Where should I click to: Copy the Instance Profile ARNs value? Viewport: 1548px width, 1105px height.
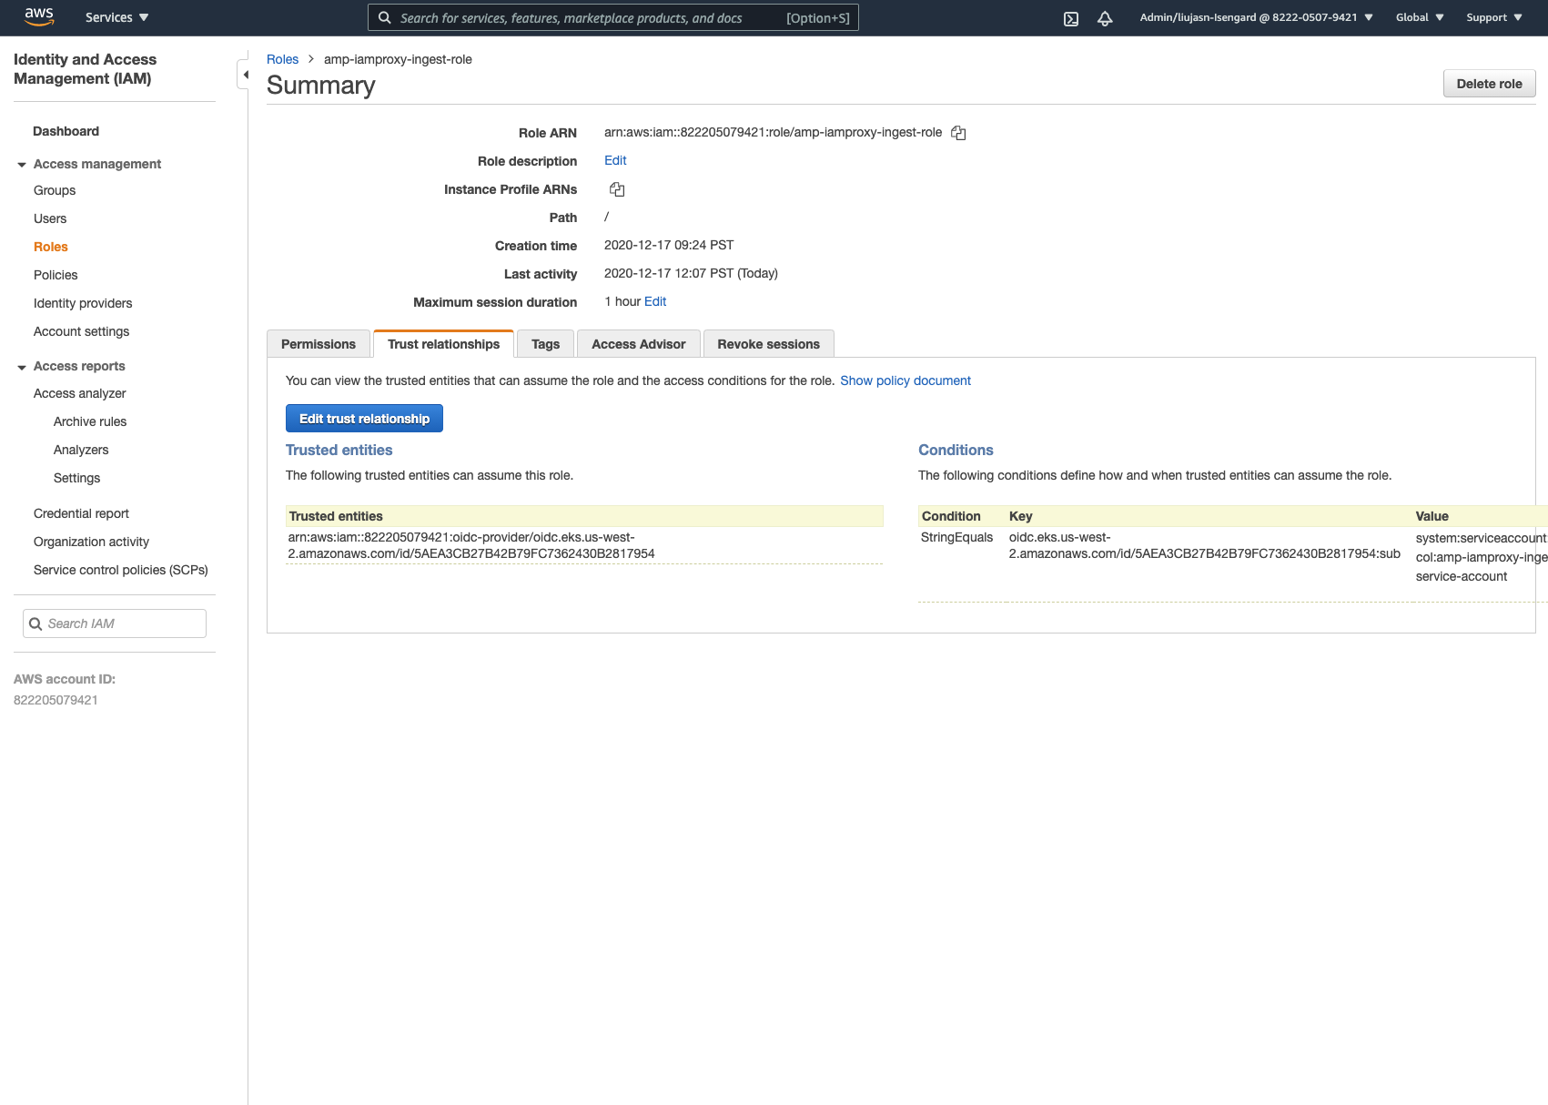tap(617, 189)
